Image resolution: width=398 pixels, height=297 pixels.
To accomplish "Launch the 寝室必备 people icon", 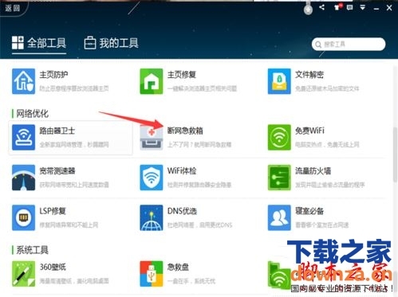I will 279,217.
